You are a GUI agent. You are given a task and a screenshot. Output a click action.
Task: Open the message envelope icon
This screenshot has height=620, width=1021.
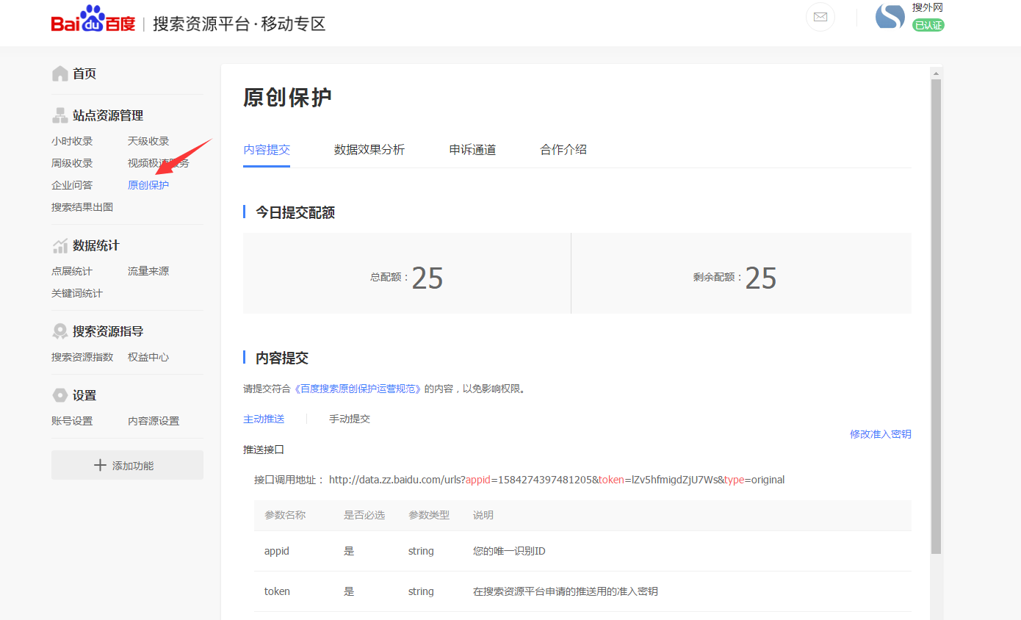(x=820, y=17)
